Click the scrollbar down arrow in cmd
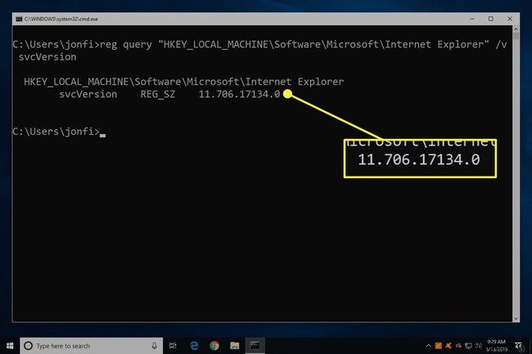532x354 pixels. pyautogui.click(x=516, y=318)
